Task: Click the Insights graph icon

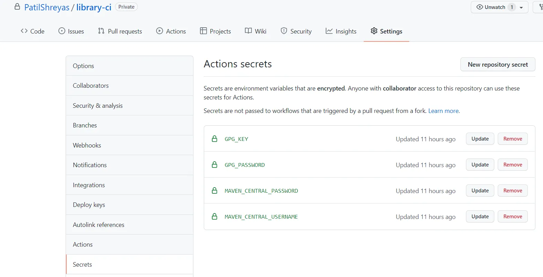Action: (329, 31)
